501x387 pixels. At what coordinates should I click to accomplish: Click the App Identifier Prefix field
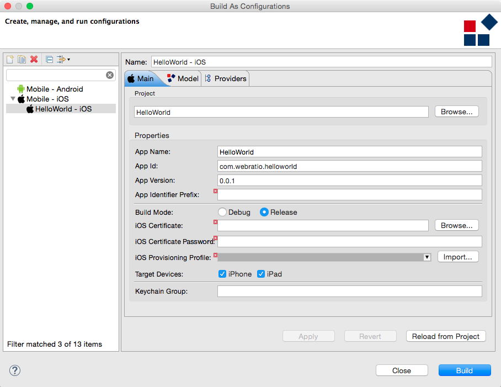(x=350, y=195)
